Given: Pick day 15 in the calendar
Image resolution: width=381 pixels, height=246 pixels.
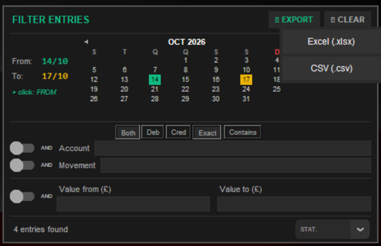Looking at the screenshot, I should tap(185, 79).
